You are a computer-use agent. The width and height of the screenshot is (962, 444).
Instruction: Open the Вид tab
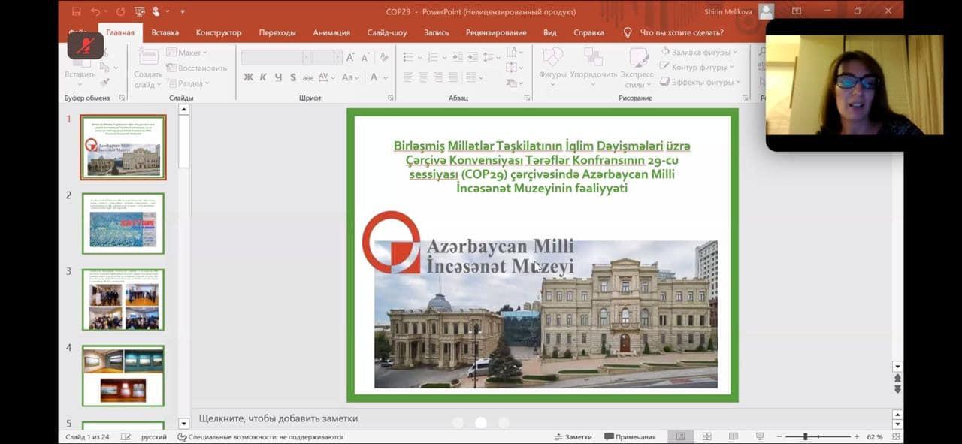point(550,33)
